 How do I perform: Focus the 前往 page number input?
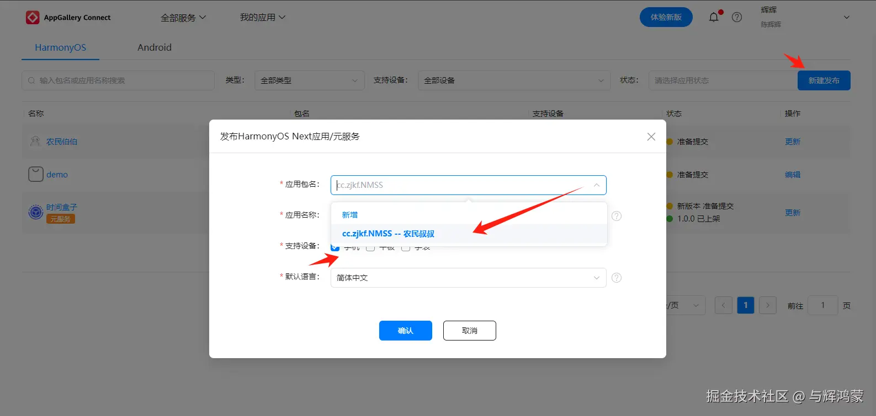point(823,305)
